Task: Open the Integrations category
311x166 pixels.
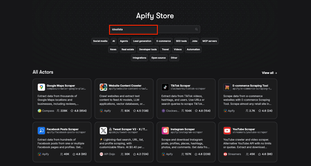Action: (x=139, y=58)
